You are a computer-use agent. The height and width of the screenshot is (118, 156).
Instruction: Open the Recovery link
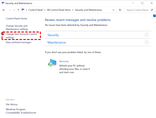(64, 61)
